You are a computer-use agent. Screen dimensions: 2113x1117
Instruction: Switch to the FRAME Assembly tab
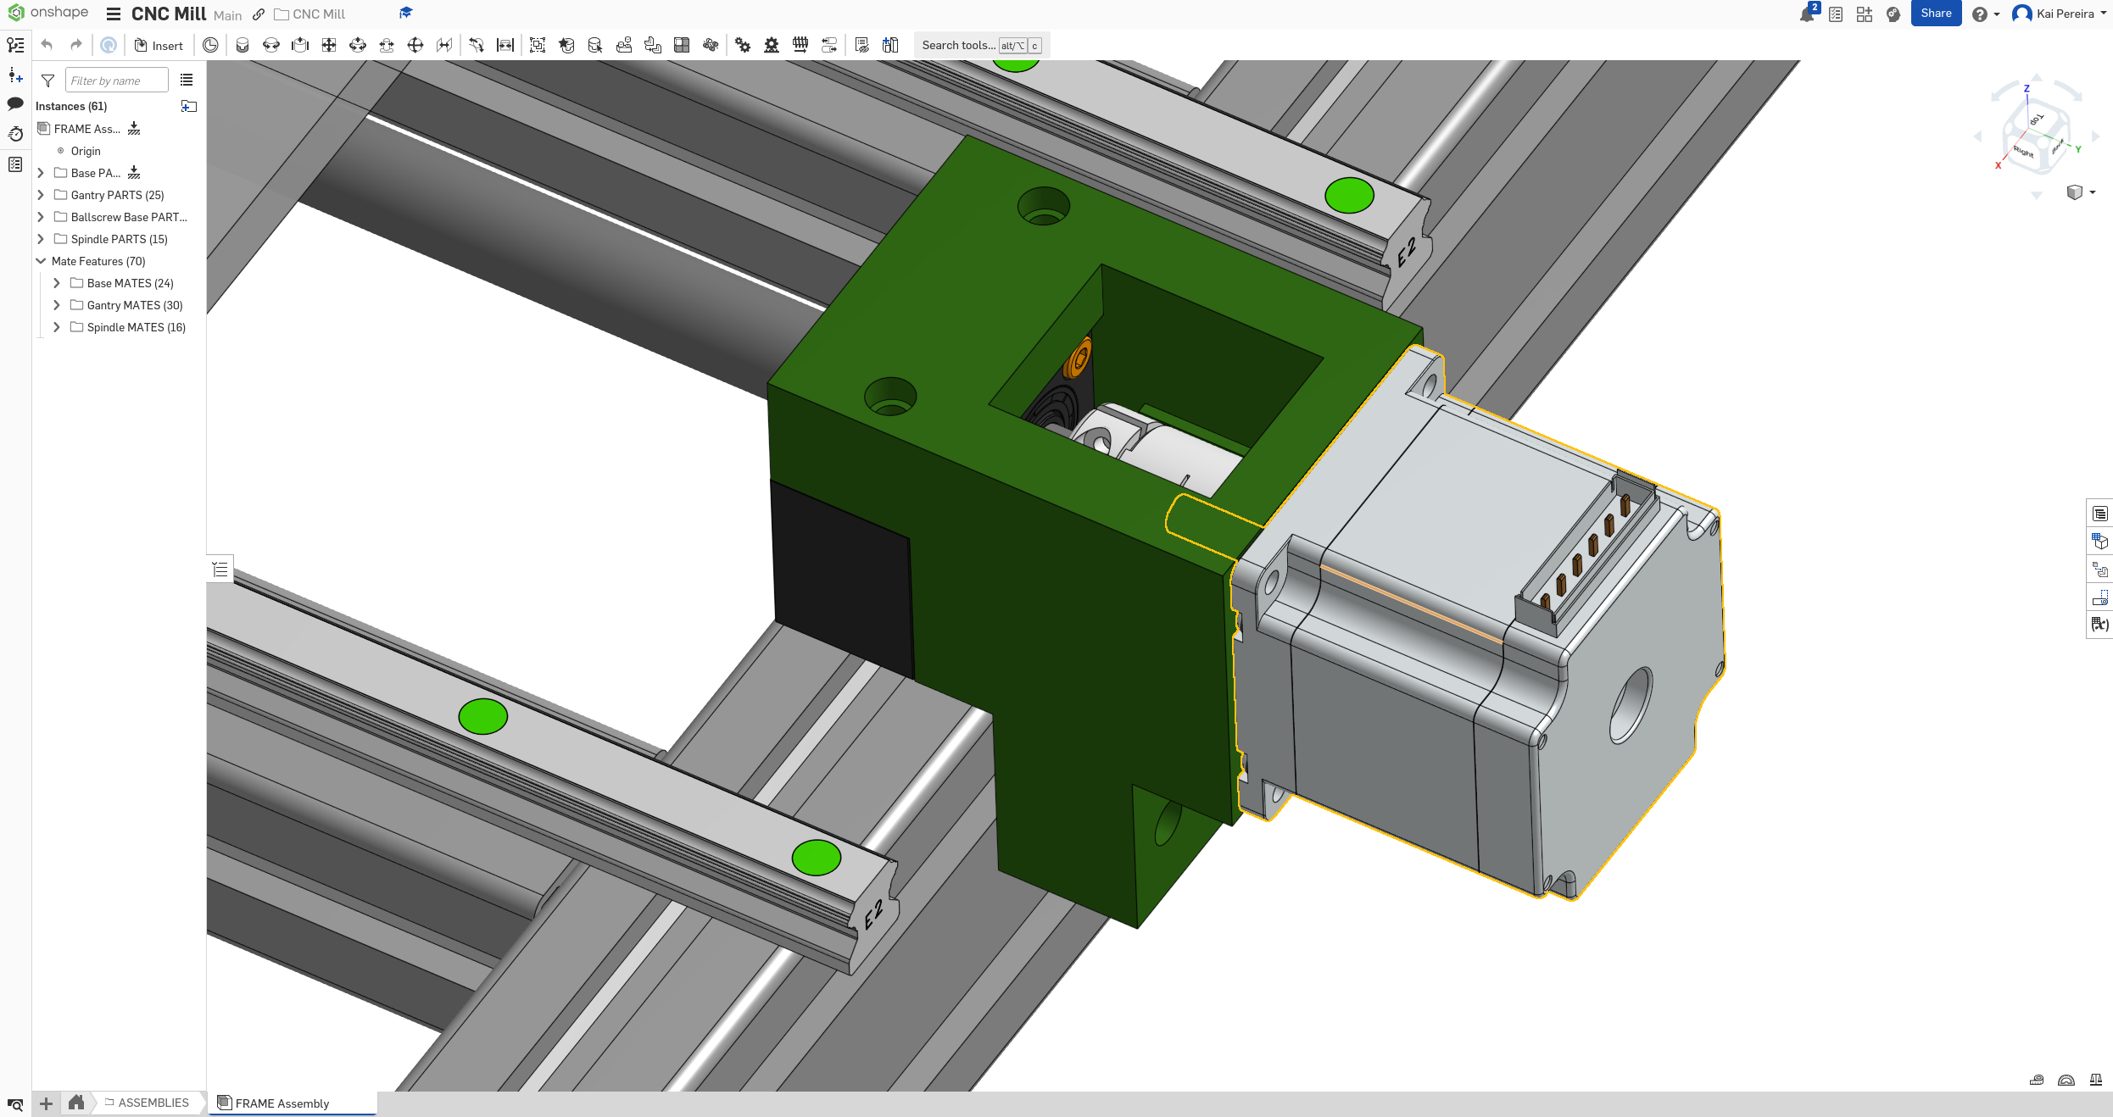(x=282, y=1103)
